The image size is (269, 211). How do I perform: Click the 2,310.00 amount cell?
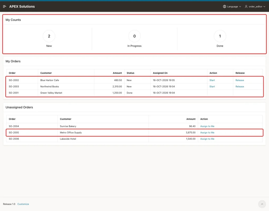point(117,86)
